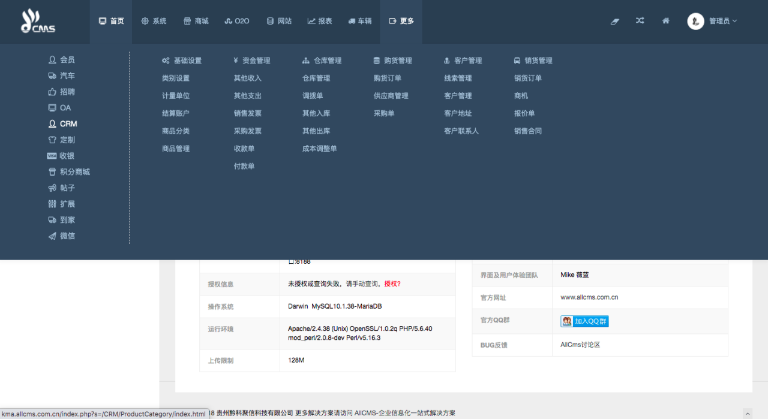This screenshot has width=768, height=419.
Task: Click the home icon in header
Action: click(665, 21)
